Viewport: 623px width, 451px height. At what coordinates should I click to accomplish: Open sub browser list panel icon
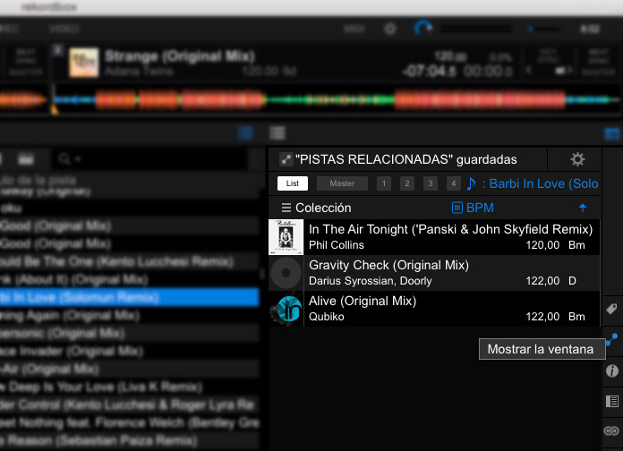pos(612,401)
